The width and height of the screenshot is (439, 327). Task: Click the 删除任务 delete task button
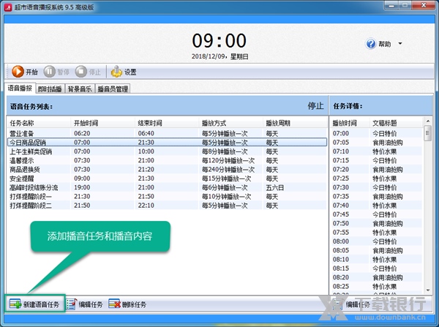coord(127,304)
